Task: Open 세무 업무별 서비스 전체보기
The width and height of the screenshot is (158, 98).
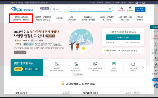Action: pyautogui.click(x=137, y=93)
